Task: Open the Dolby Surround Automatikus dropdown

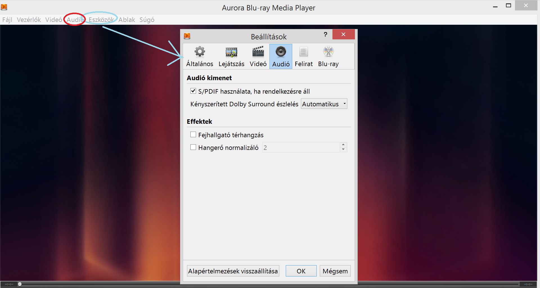Action: pos(324,104)
